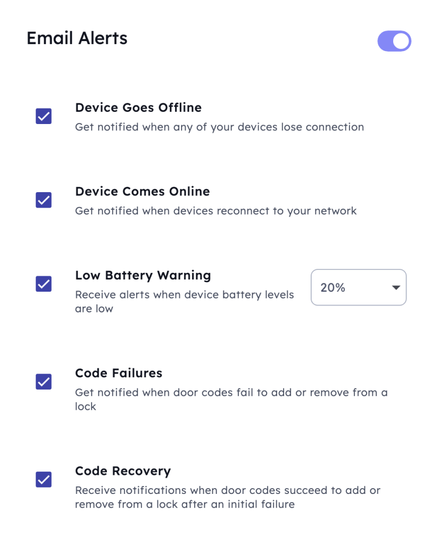Disable the Low Battery Warning checkbox
The width and height of the screenshot is (432, 545).
43,284
